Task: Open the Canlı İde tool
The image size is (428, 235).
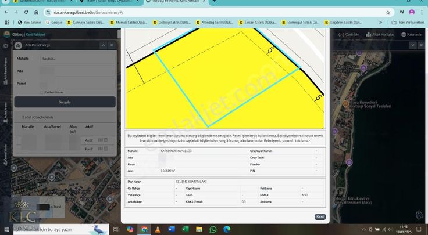Action: click(x=348, y=35)
